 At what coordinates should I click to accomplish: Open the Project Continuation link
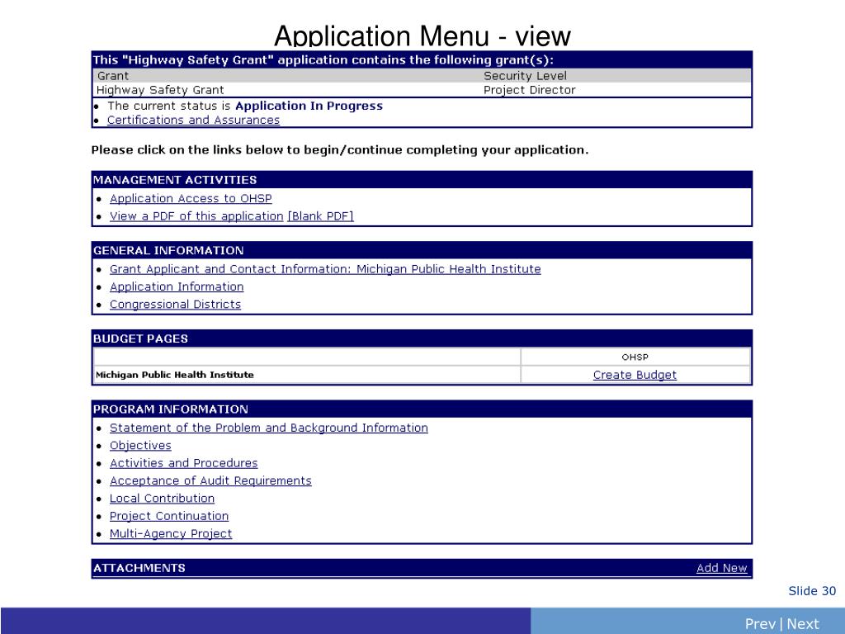pos(169,516)
